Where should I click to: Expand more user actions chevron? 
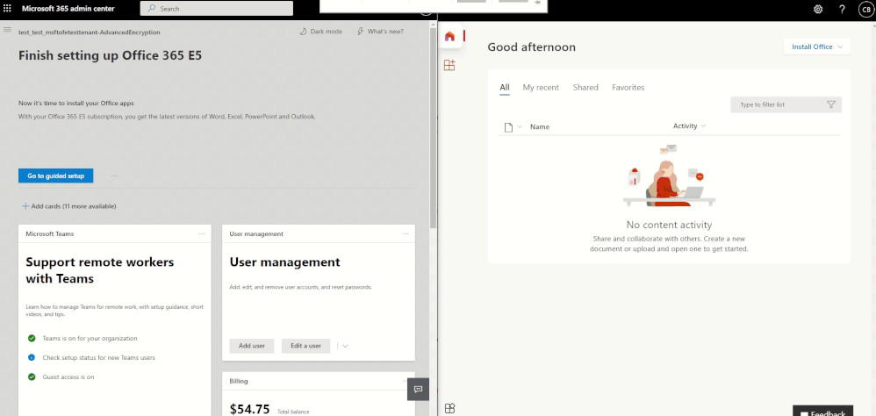[x=345, y=346]
